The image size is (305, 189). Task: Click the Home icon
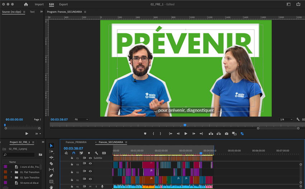click(26, 4)
